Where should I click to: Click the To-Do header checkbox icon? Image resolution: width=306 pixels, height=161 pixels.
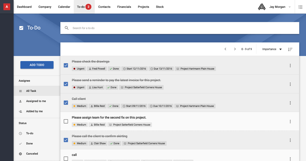point(21,28)
